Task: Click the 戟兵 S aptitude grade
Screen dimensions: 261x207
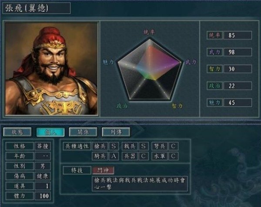Action: coord(144,146)
